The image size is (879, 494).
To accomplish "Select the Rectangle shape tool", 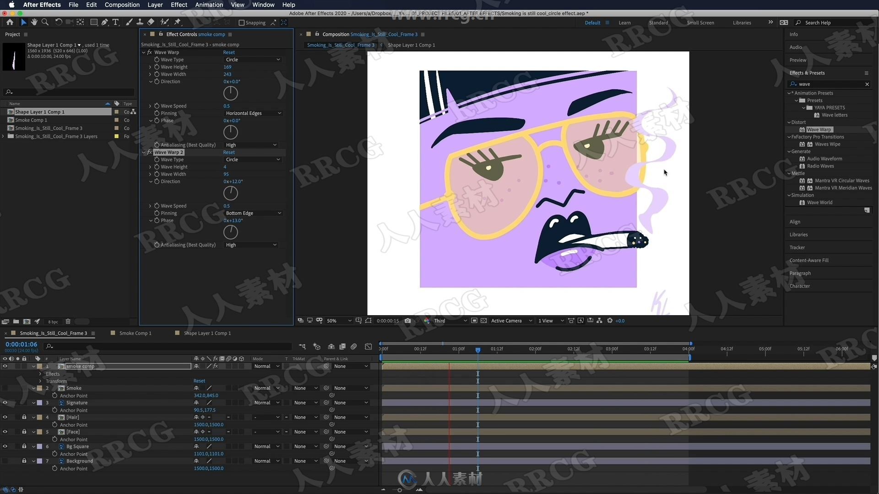I will coord(94,22).
